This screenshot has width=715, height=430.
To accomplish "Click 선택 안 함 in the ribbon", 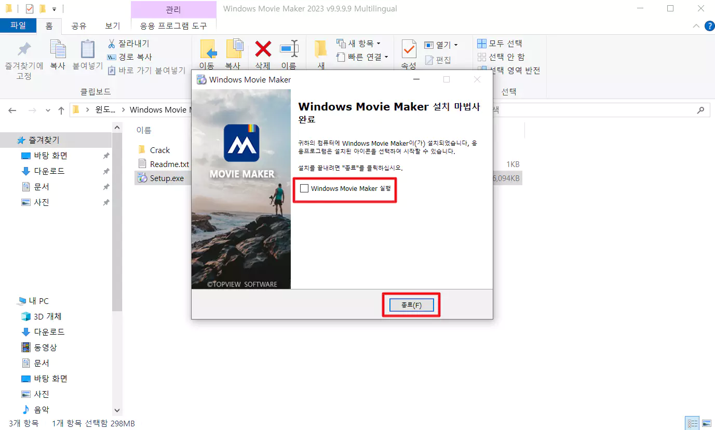I will 501,57.
